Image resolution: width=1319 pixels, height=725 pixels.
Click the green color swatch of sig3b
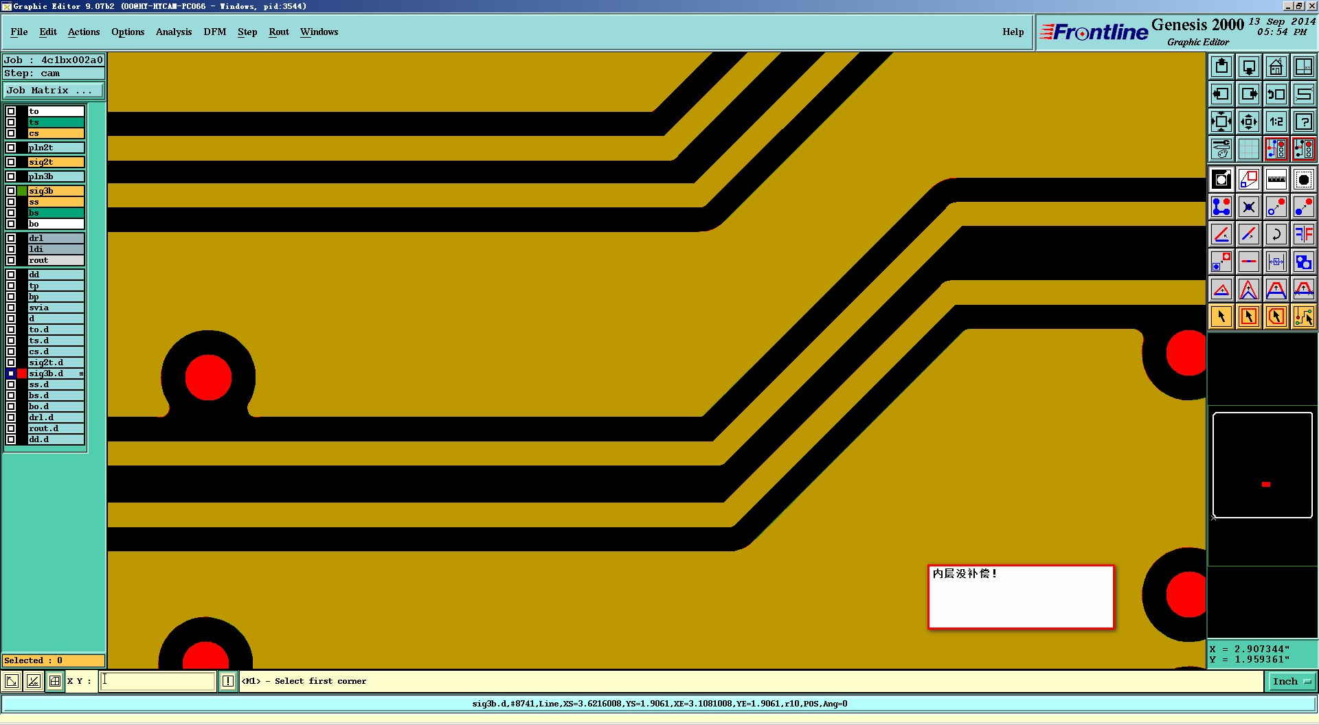click(x=22, y=191)
